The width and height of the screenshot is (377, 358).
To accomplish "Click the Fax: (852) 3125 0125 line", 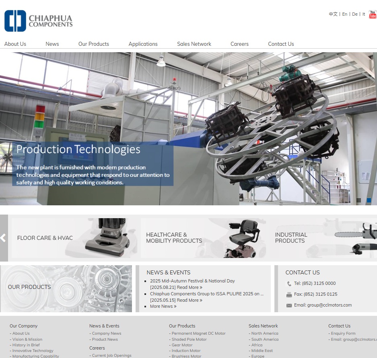I will [315, 295].
